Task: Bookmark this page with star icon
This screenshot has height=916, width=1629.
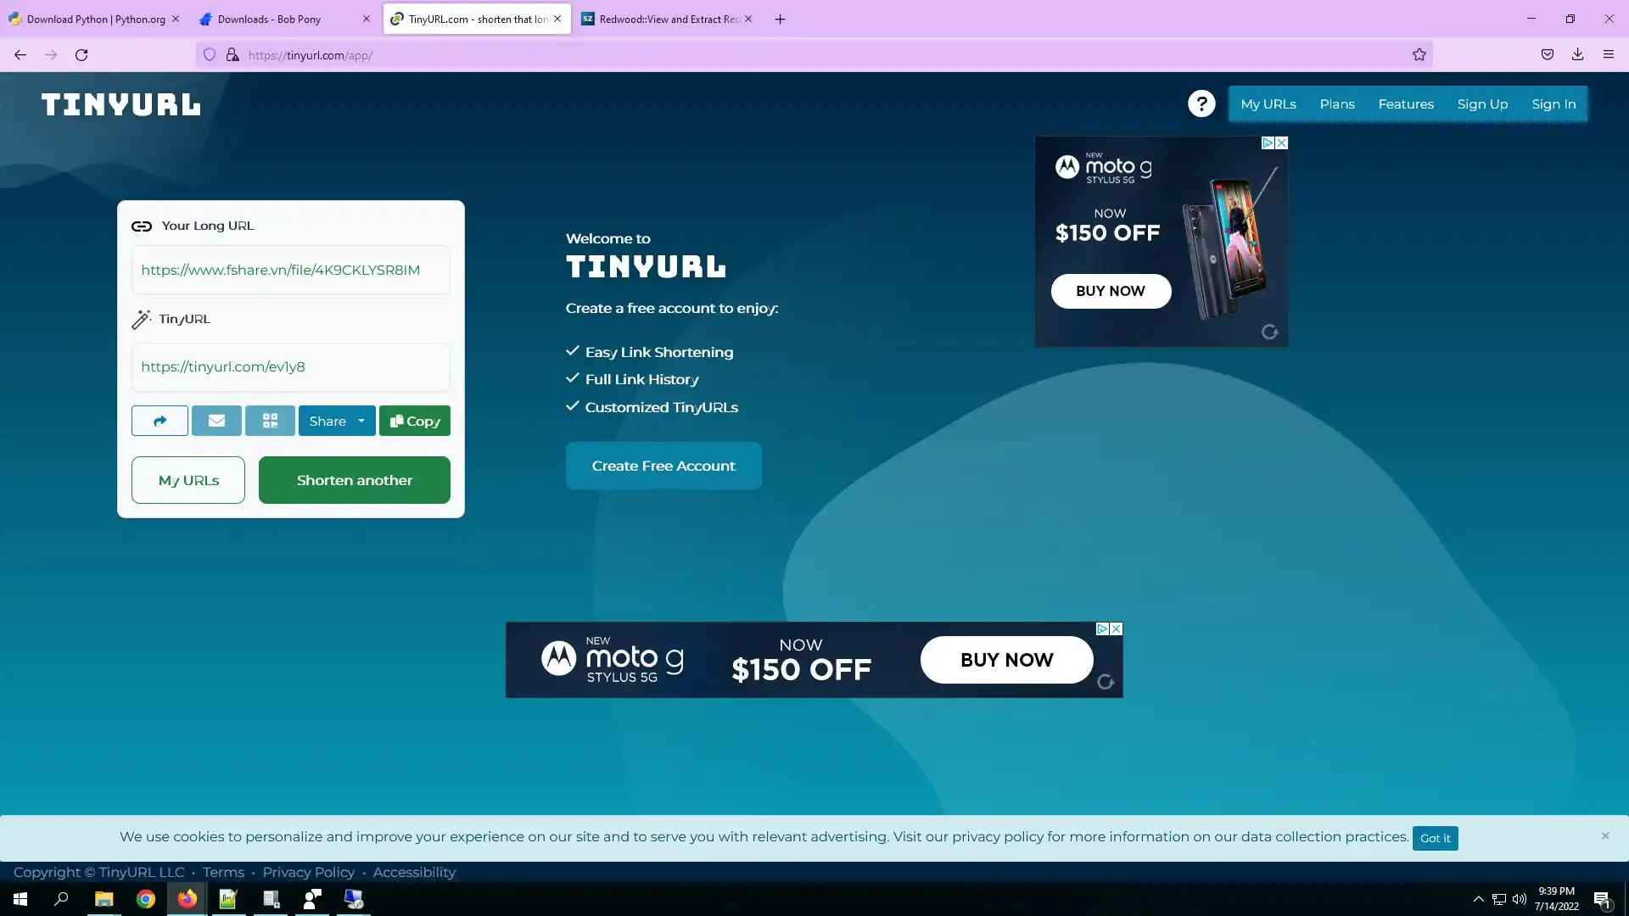Action: tap(1419, 55)
